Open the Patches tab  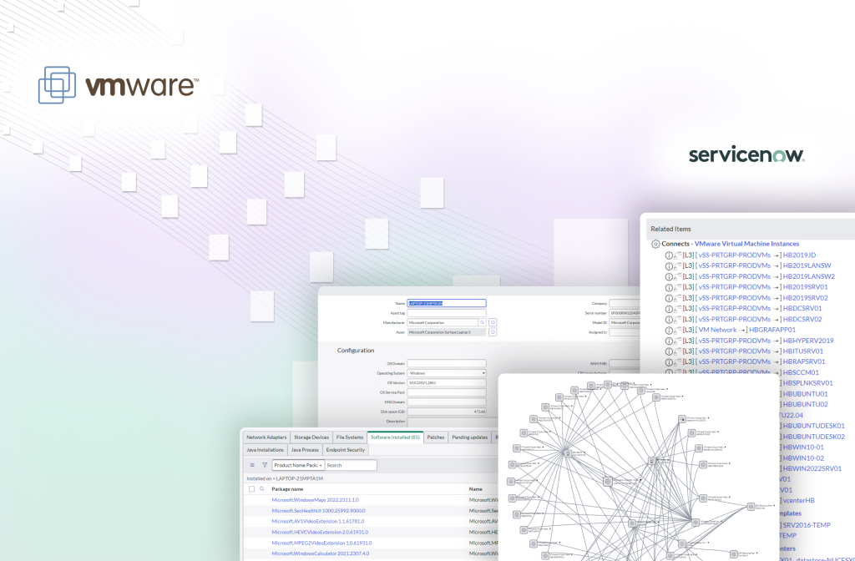(435, 437)
